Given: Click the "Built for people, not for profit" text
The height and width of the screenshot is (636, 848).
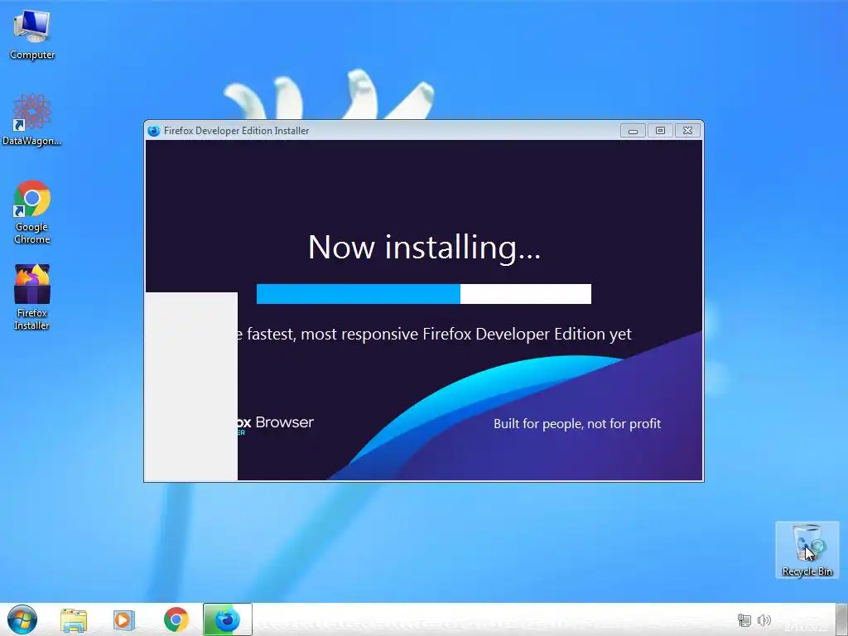Looking at the screenshot, I should pyautogui.click(x=577, y=423).
